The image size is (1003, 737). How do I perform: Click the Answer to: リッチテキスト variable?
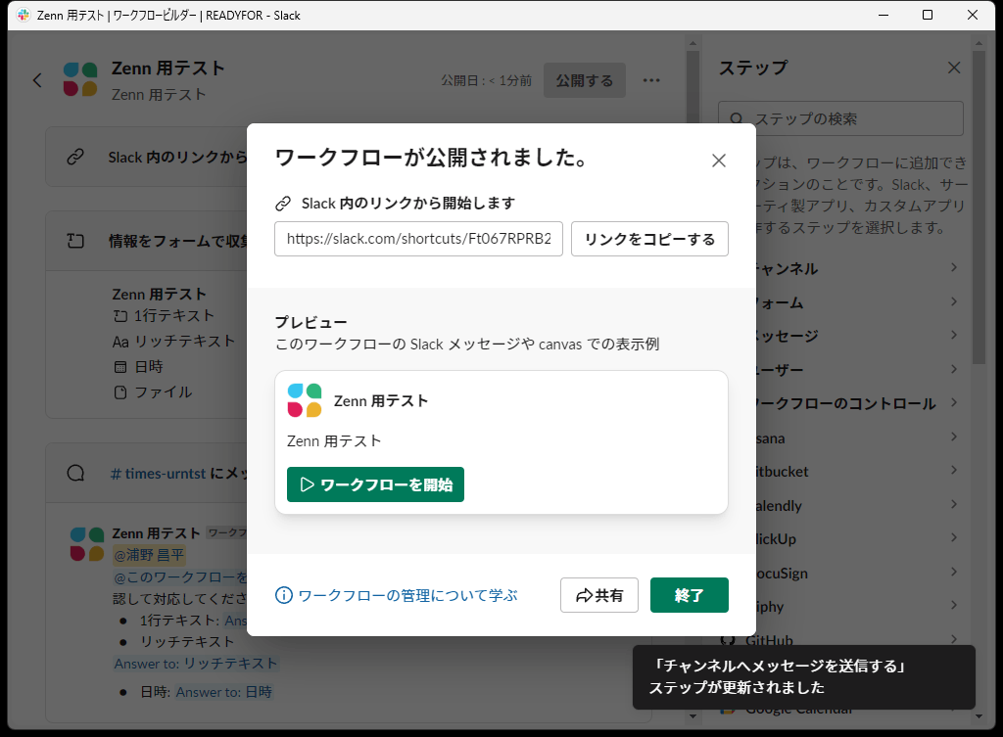coord(196,664)
